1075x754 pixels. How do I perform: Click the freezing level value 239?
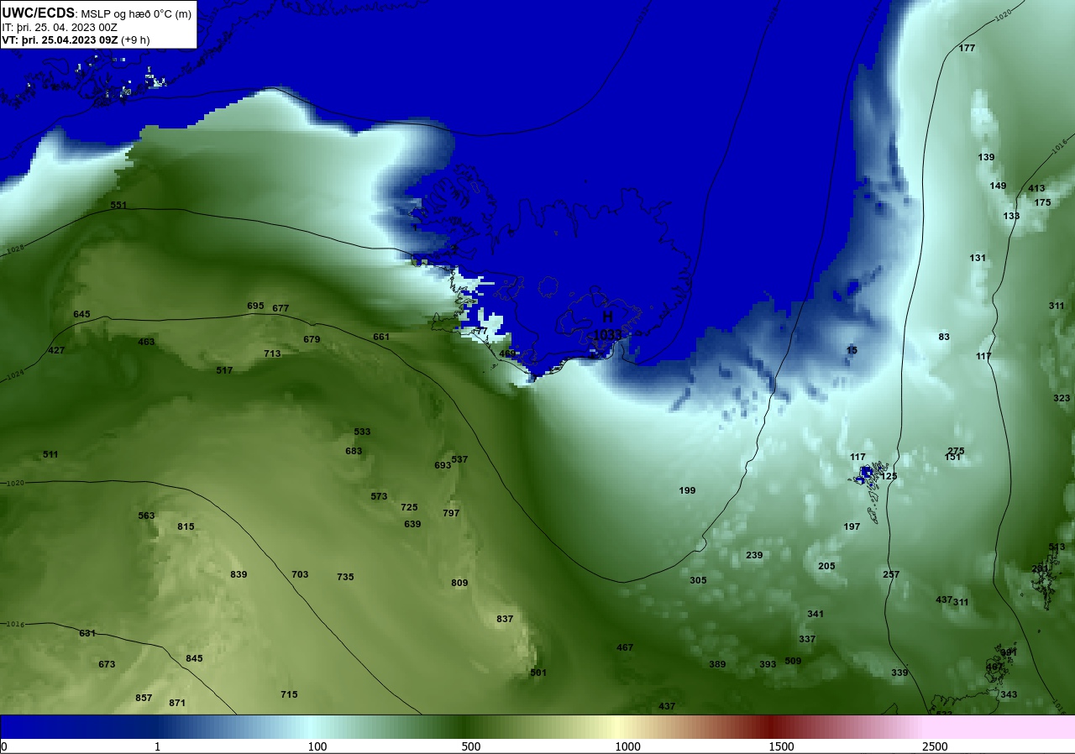pos(754,555)
